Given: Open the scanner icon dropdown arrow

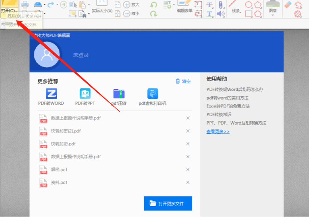Looking at the screenshot, I should tap(44, 5).
